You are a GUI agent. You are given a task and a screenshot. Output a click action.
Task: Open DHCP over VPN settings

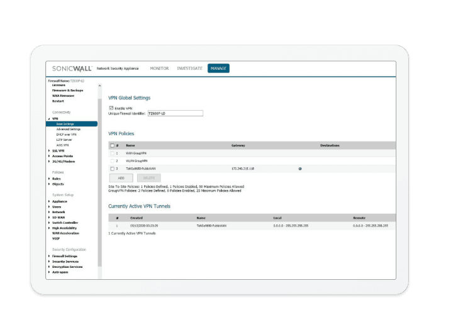click(x=67, y=134)
